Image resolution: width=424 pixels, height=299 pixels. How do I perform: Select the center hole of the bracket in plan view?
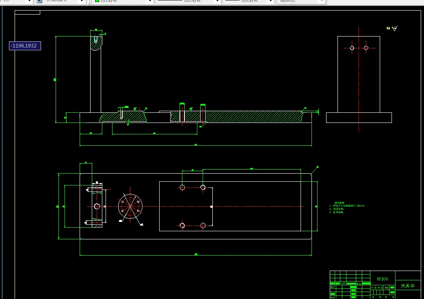coord(97,207)
